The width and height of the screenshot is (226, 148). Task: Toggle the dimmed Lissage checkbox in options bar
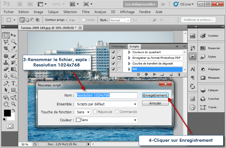(83, 20)
